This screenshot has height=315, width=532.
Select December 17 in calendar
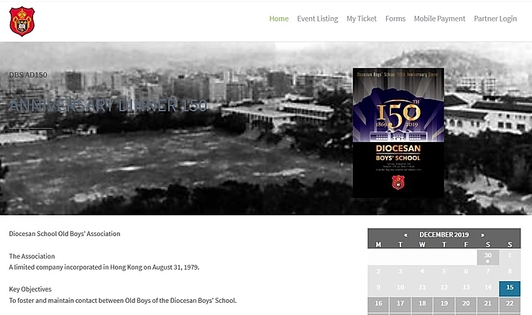point(400,305)
